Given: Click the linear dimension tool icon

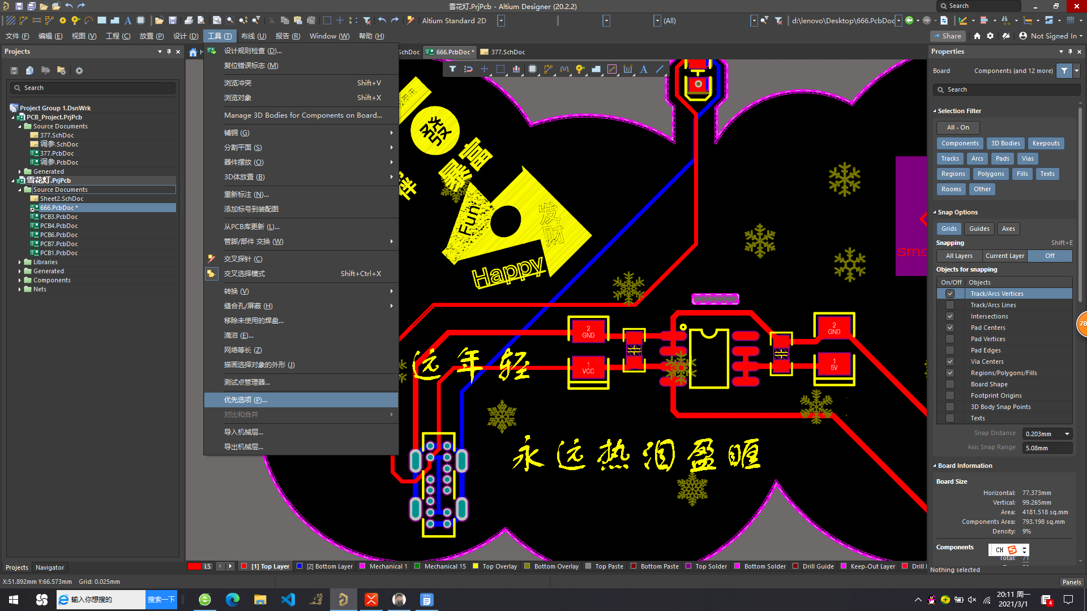Looking at the screenshot, I should (628, 69).
